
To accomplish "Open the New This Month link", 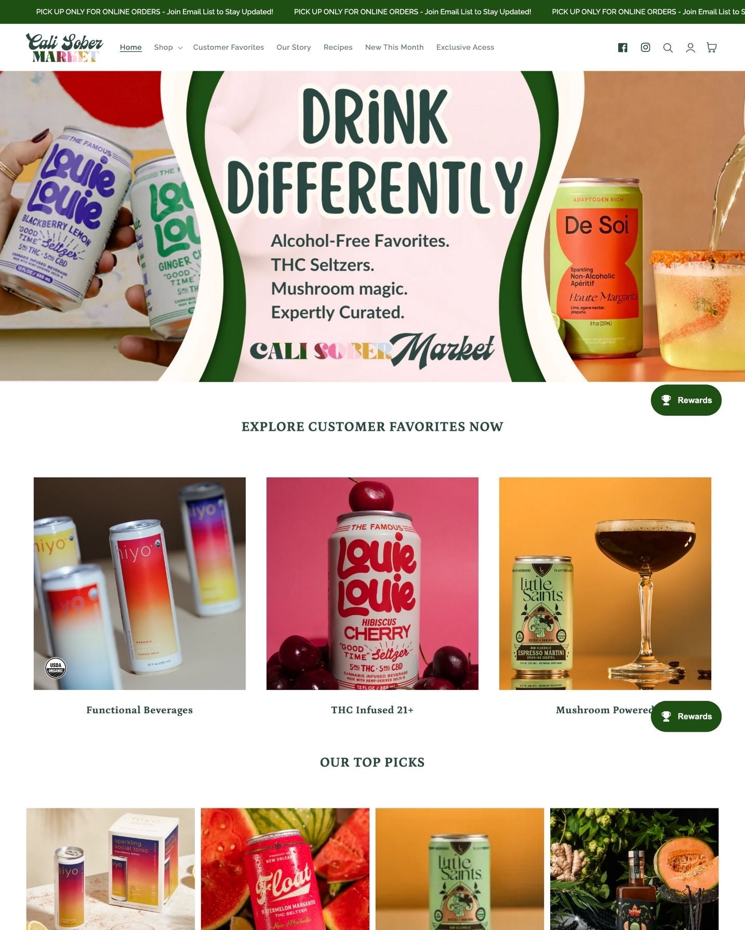I will click(x=394, y=47).
